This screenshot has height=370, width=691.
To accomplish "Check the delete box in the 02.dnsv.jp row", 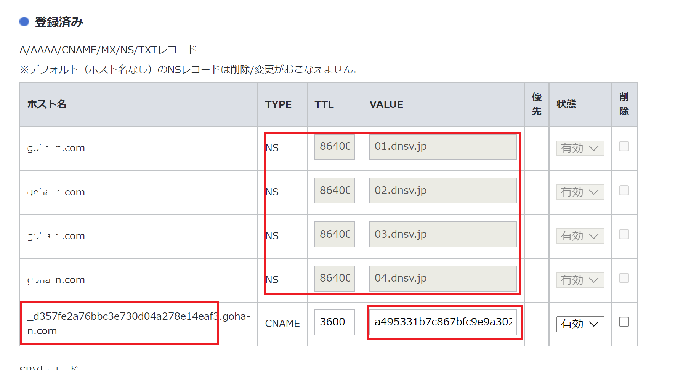I will click(x=624, y=190).
